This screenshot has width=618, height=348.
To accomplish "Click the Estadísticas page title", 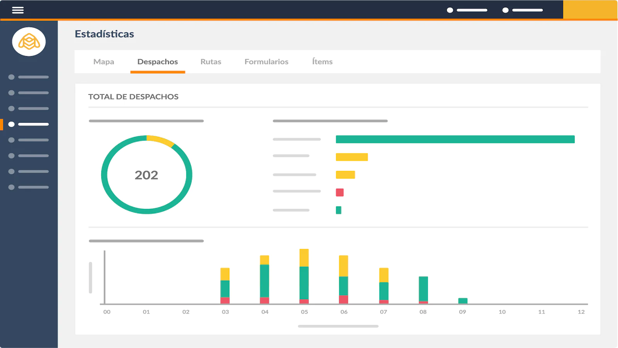I will click(x=104, y=34).
